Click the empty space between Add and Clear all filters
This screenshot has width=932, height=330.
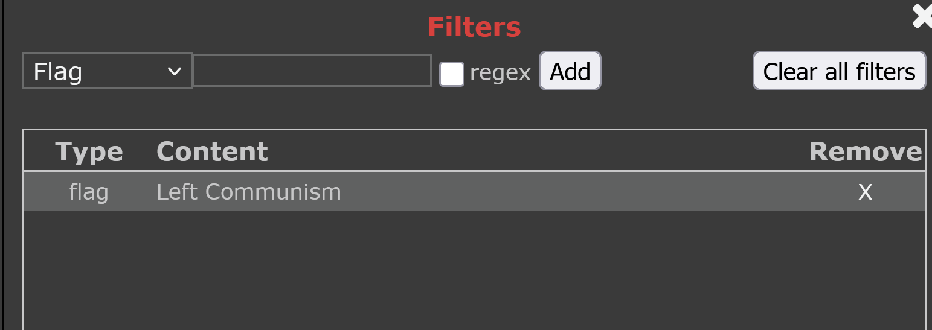point(677,71)
